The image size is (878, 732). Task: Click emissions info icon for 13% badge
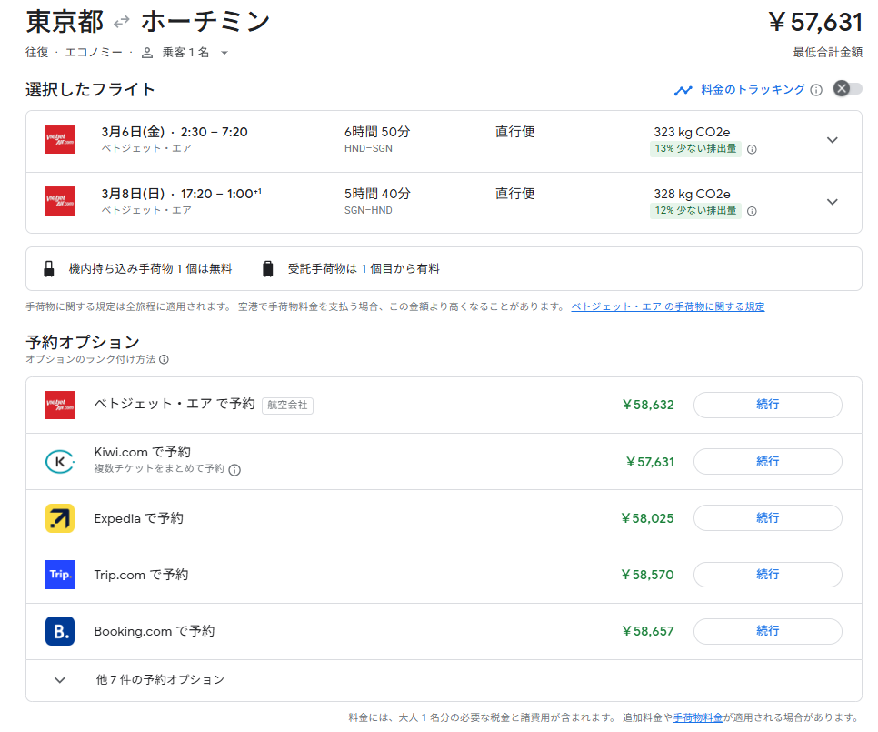752,149
